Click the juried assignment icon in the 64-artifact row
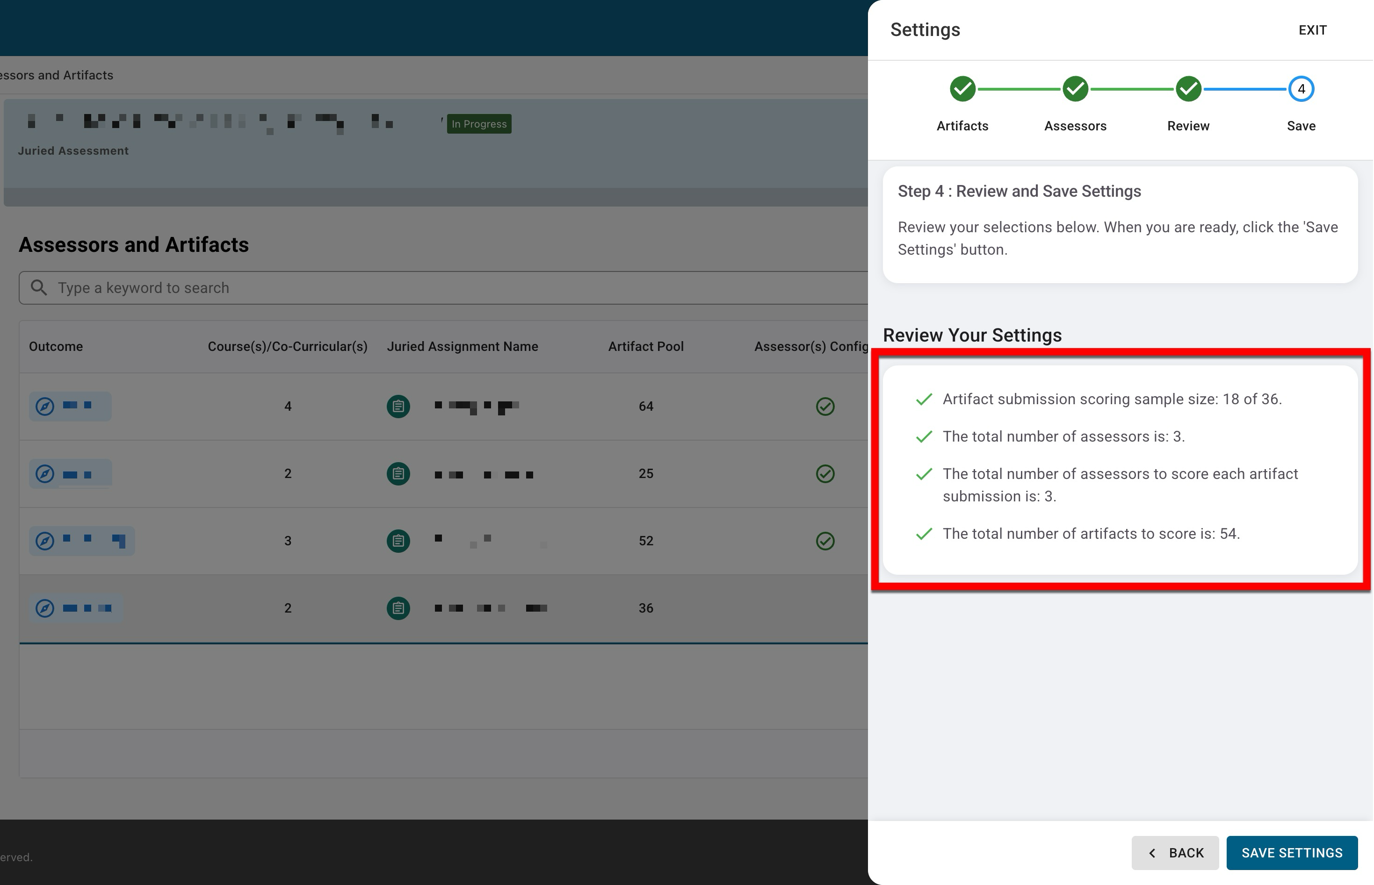The image size is (1374, 885). (398, 407)
